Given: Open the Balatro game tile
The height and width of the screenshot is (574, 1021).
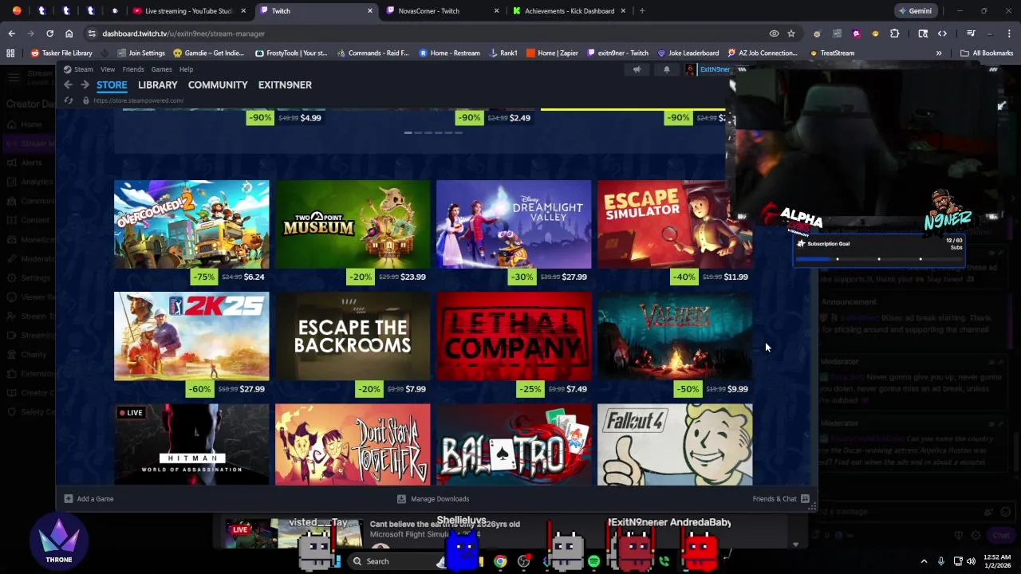Looking at the screenshot, I should pos(514,444).
